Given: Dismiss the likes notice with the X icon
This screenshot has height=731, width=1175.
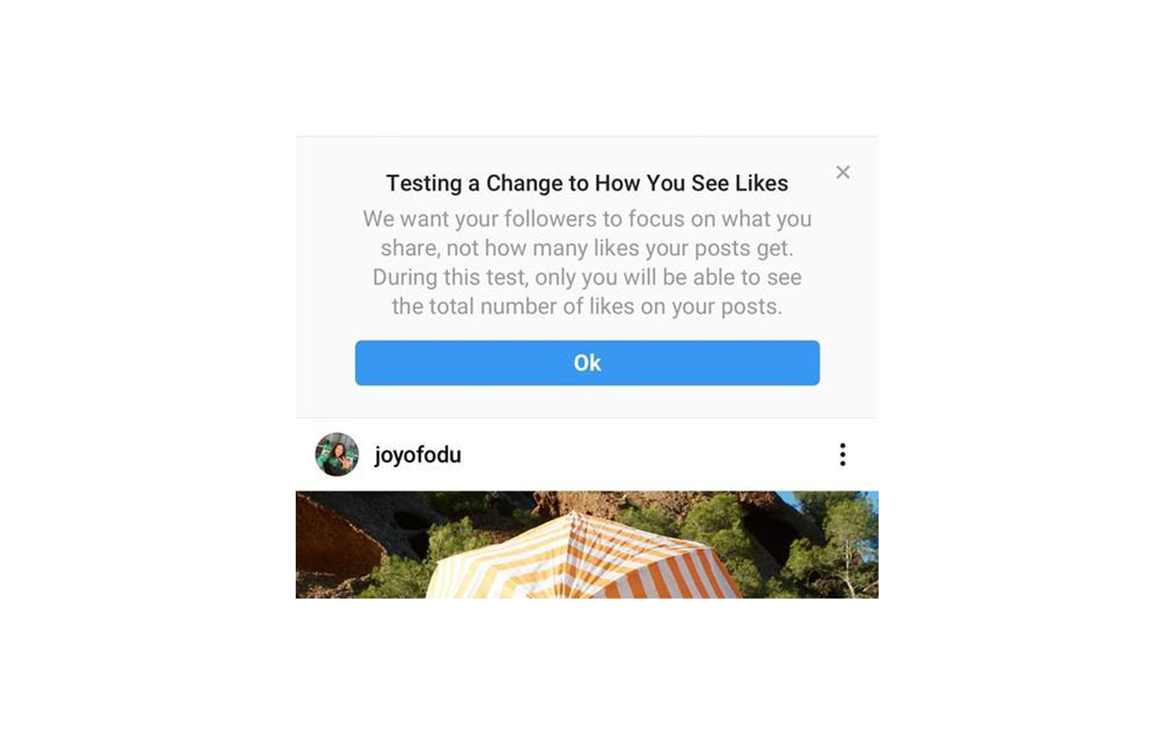Looking at the screenshot, I should (843, 172).
